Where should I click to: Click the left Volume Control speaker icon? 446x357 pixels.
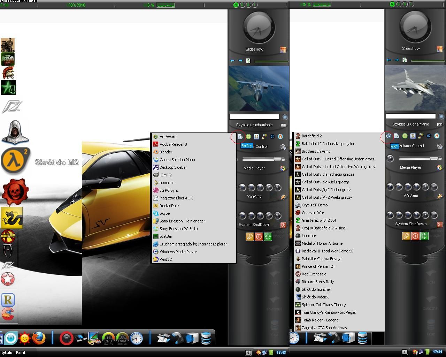283,147
